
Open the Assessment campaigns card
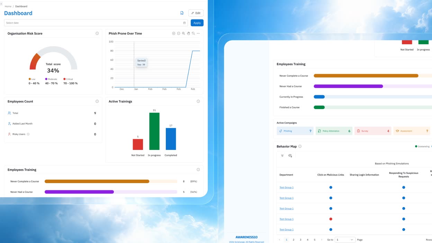(412, 131)
